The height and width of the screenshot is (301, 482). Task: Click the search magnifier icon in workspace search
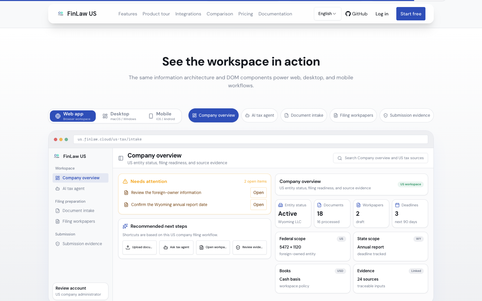point(340,158)
